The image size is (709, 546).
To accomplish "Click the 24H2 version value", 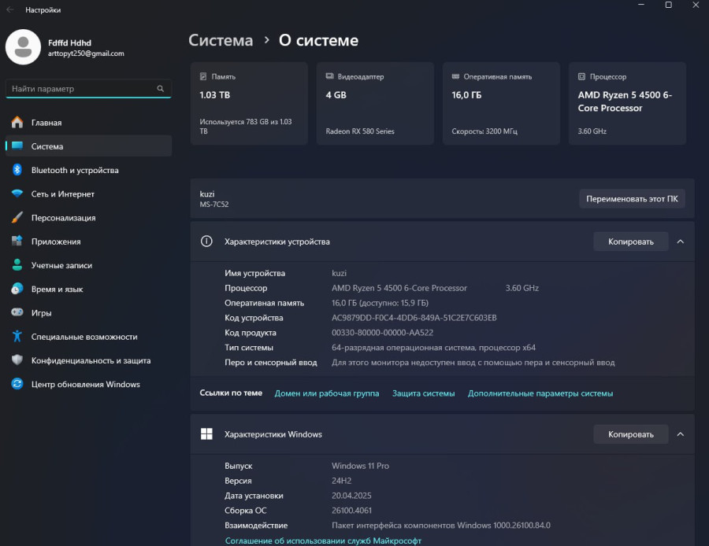I will 341,481.
